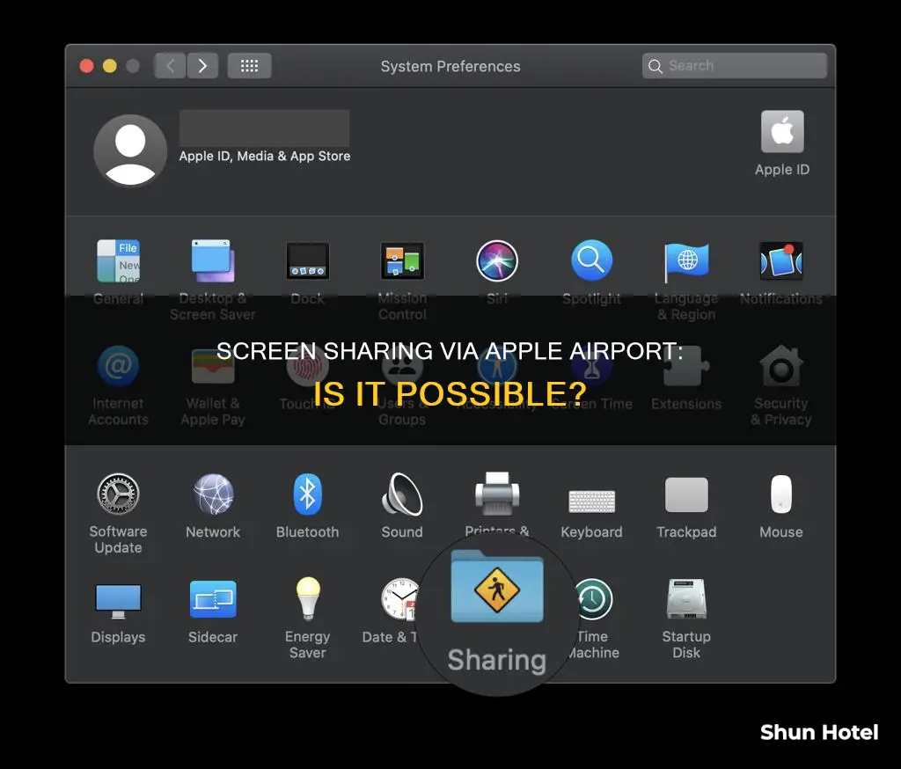Open Bluetooth preferences
The height and width of the screenshot is (769, 901).
307,494
